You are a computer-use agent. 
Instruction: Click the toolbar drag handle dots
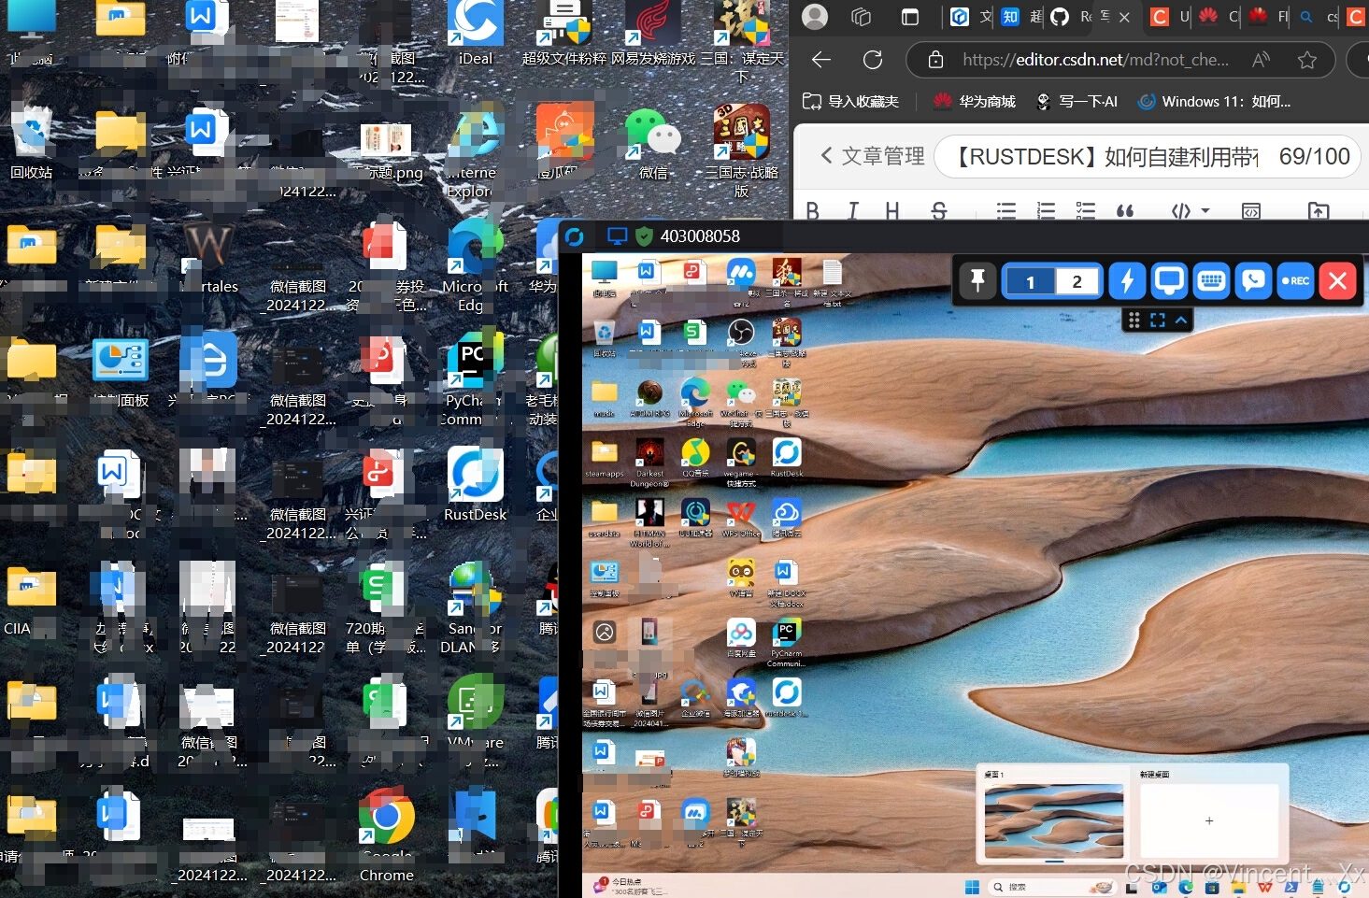pos(1134,321)
